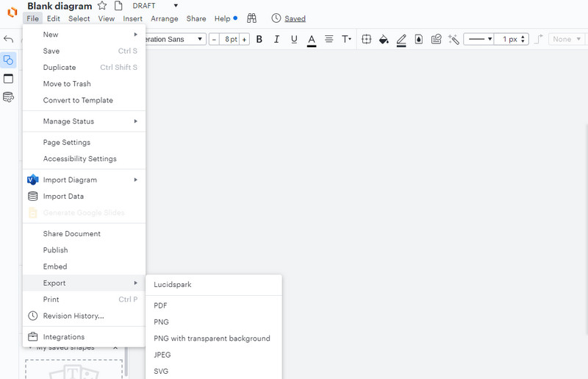Open the Insert menu
Viewport: 588px width, 379px height.
(x=133, y=18)
